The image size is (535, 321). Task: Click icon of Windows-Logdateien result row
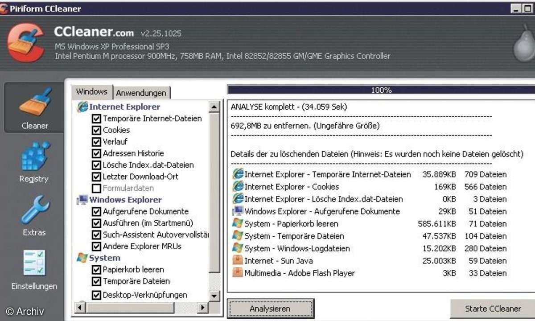[238, 248]
